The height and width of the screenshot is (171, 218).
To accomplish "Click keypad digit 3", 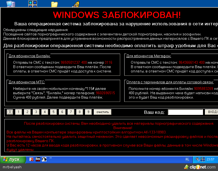I will click(36, 112).
